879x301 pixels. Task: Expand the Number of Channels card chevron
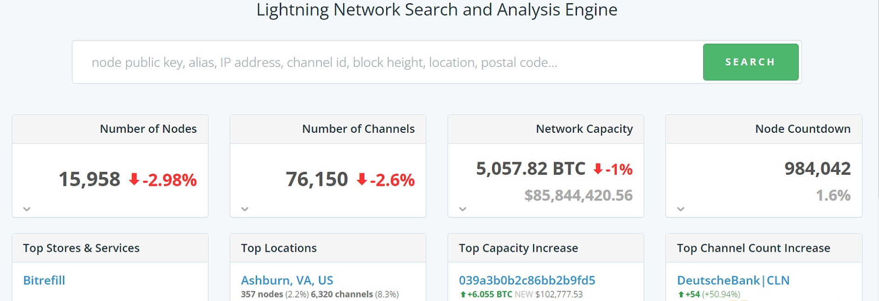(245, 209)
